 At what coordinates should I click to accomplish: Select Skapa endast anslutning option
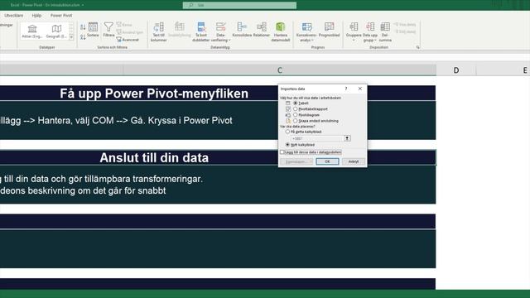coord(296,121)
